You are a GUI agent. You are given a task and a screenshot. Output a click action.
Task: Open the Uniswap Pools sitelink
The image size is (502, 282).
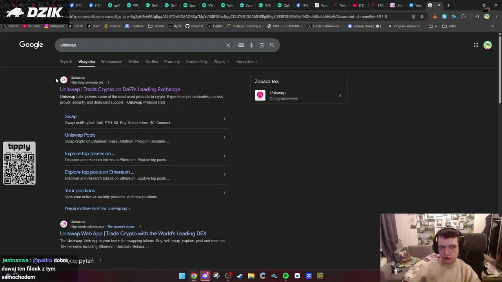[80, 135]
